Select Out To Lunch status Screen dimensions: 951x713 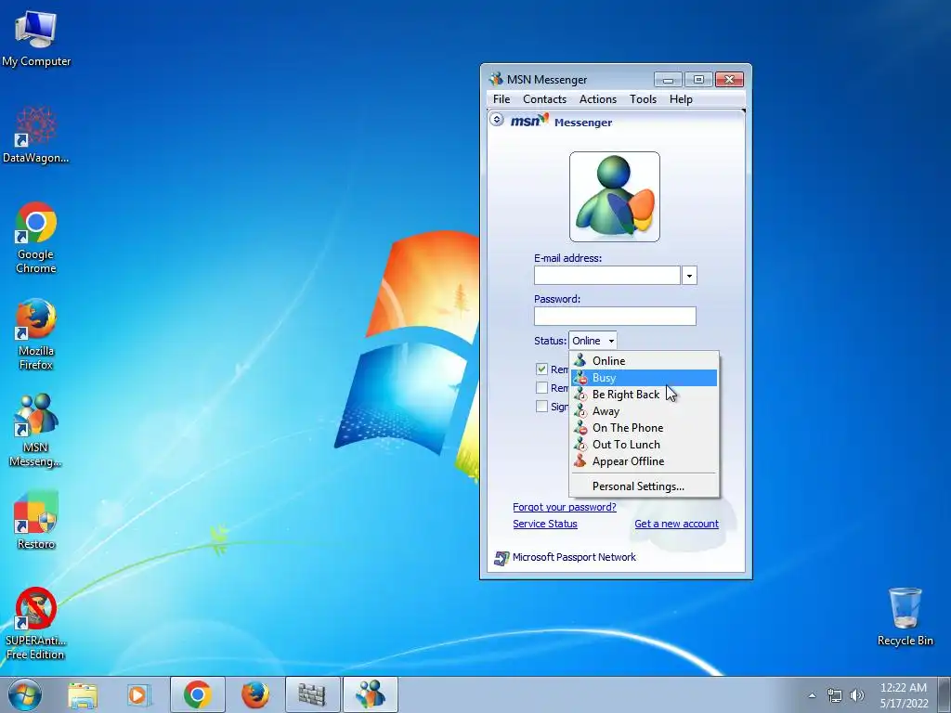point(645,445)
